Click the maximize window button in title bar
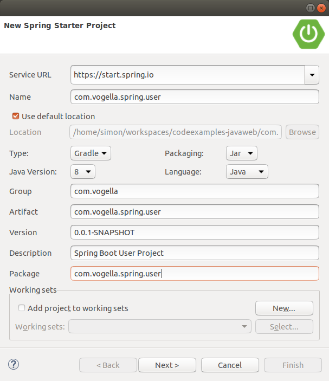 pyautogui.click(x=311, y=8)
